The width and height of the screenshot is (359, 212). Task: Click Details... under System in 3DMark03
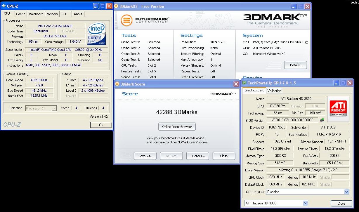tap(296, 65)
